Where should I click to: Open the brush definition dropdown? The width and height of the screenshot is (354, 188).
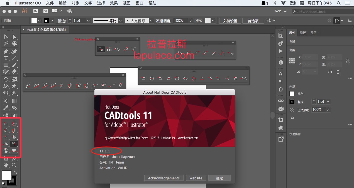pyautogui.click(x=151, y=21)
